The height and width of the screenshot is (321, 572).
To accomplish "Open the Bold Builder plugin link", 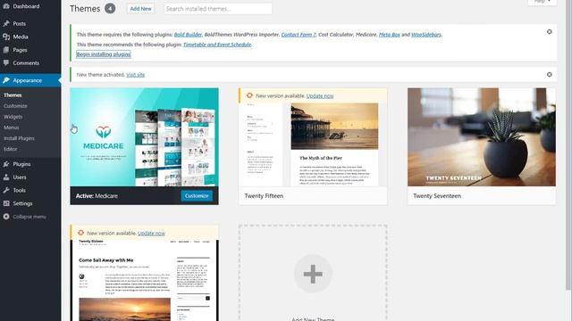I will point(188,35).
